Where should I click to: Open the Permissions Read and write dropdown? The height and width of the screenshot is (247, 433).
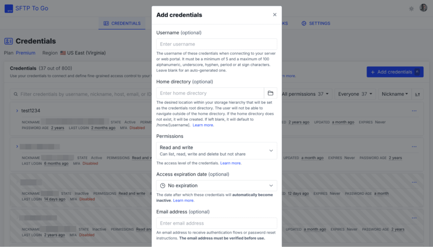pyautogui.click(x=216, y=151)
